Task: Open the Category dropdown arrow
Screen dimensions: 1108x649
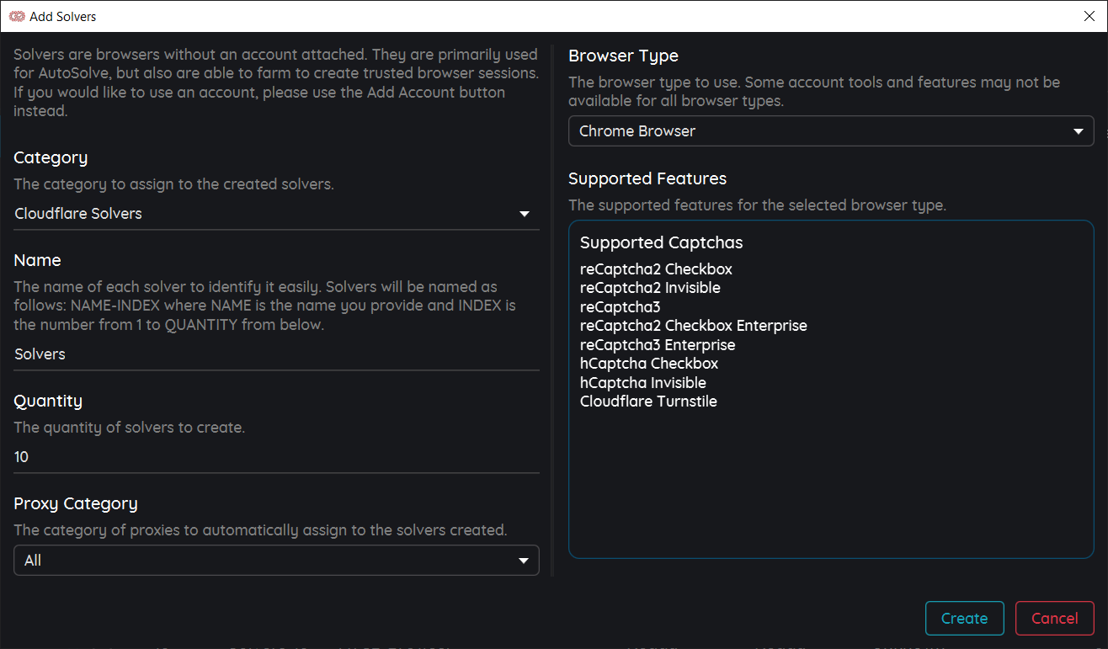Action: click(524, 214)
